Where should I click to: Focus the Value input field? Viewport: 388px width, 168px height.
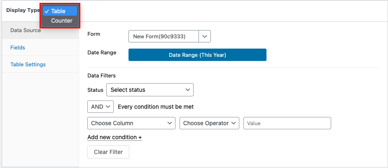click(x=287, y=123)
